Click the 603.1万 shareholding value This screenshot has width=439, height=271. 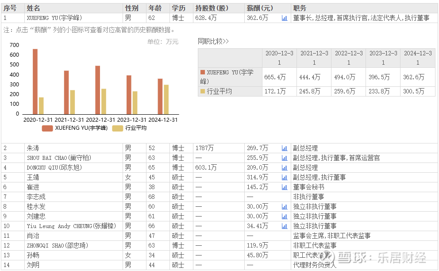point(206,168)
